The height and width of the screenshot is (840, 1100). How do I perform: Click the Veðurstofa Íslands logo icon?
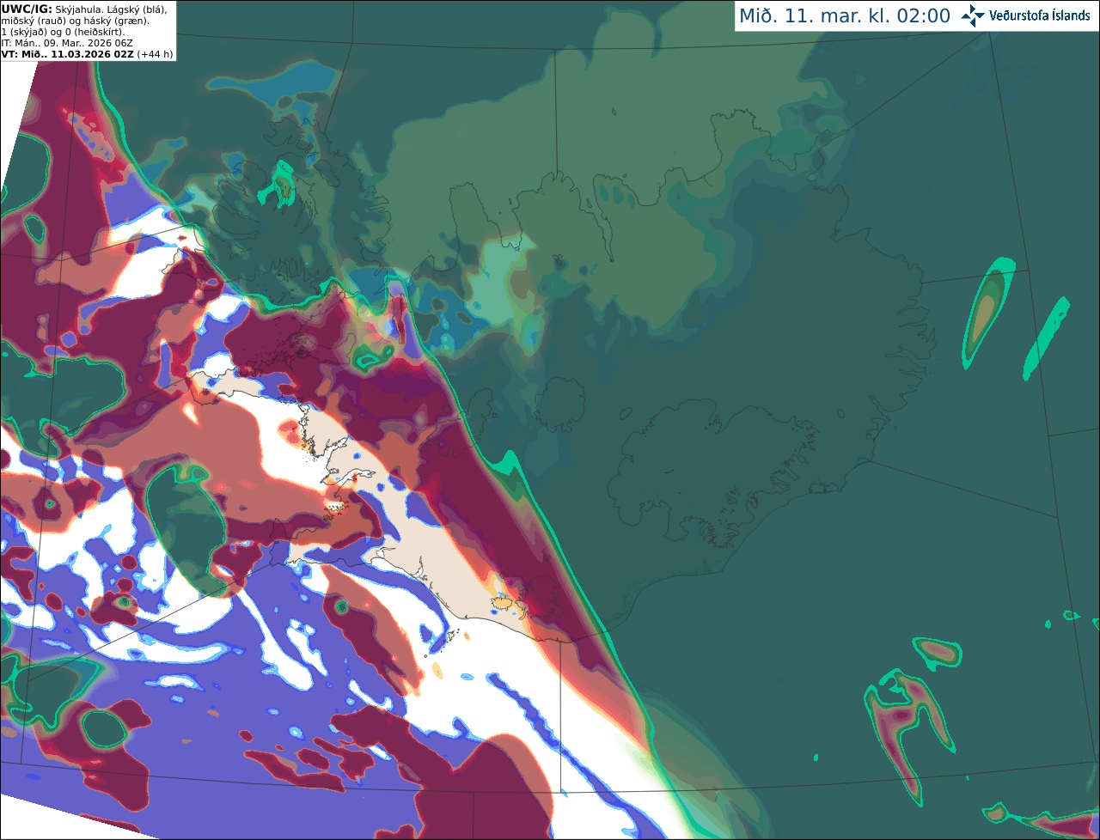click(x=973, y=15)
